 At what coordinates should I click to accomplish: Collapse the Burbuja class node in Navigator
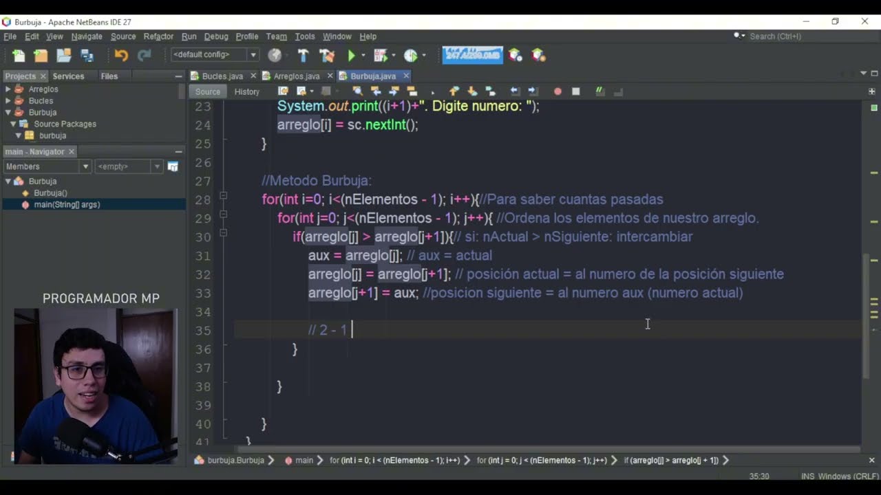tap(8, 181)
